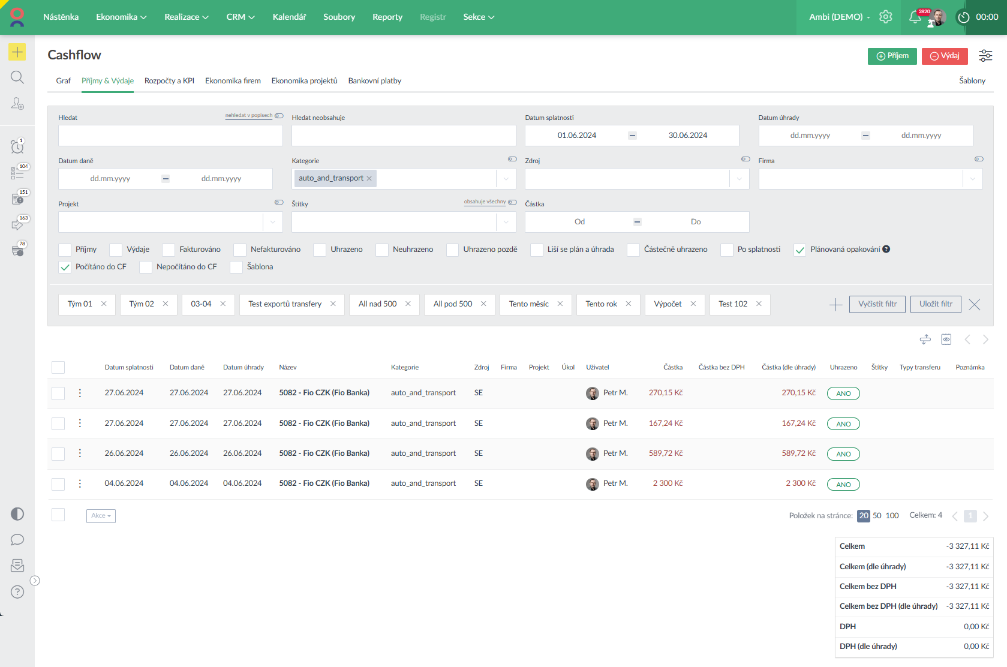Open settings gear icon in top bar
Image resolution: width=1007 pixels, height=667 pixels.
[885, 17]
